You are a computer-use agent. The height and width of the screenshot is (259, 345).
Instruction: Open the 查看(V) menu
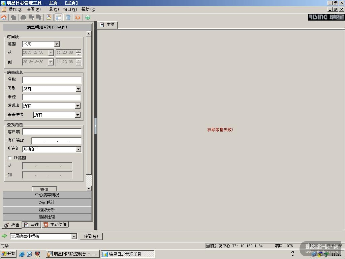point(33,9)
